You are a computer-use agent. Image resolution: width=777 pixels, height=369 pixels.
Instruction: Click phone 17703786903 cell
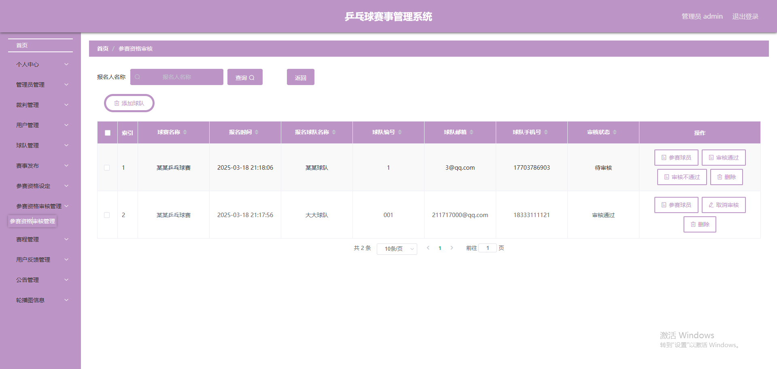point(532,168)
